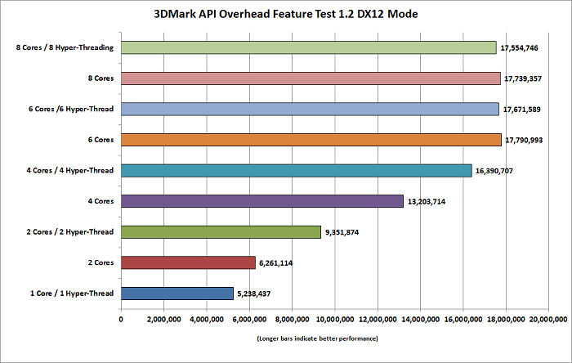This screenshot has width=572, height=363.
Task: Click the teal 4 Cores Hyper-Thread bar
Action: tap(297, 171)
